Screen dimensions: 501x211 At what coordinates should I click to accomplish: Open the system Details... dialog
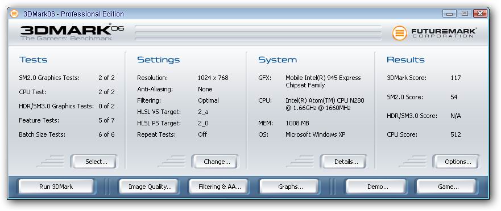[343, 162]
